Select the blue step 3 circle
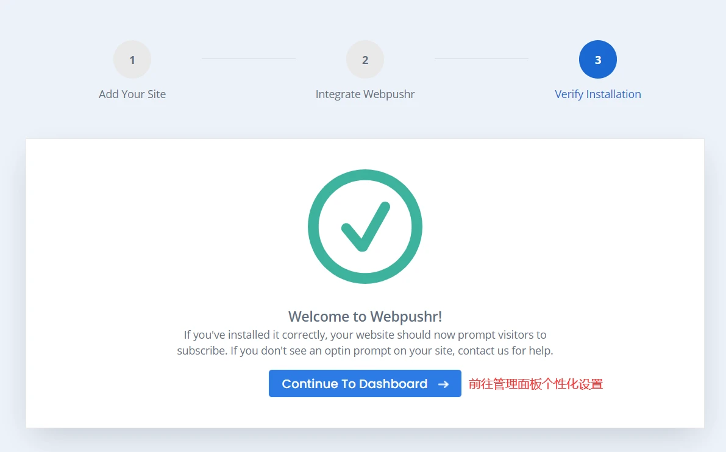The image size is (726, 452). (598, 60)
